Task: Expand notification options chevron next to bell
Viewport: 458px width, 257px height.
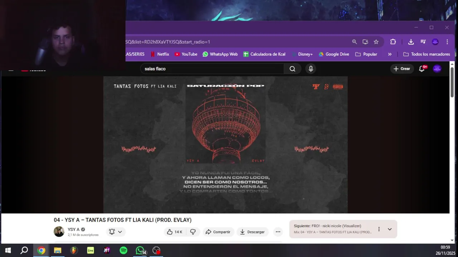Action: (x=120, y=232)
